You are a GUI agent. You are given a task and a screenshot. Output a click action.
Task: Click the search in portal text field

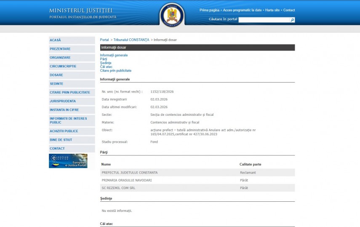click(x=264, y=20)
